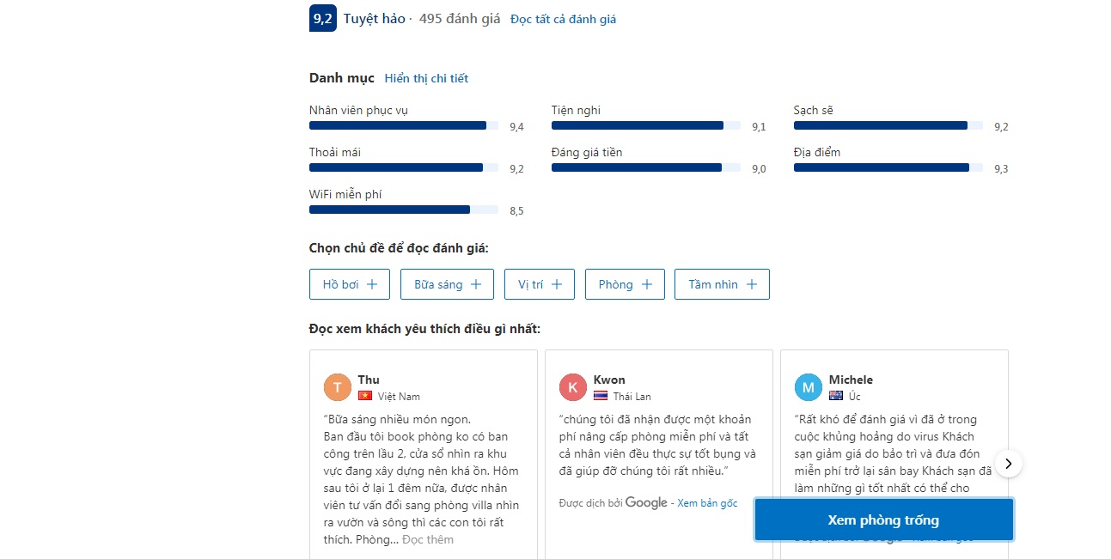This screenshot has width=1111, height=559.
Task: Expand Thu's review with Đọc thêm
Action: 428,539
